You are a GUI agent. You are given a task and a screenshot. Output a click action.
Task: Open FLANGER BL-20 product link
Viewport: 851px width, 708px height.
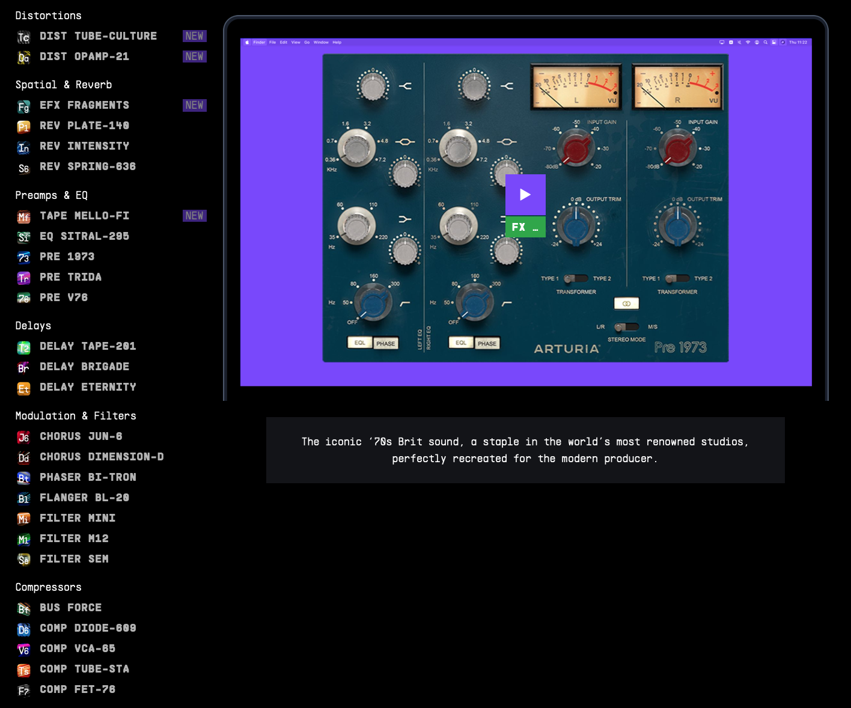coord(84,498)
